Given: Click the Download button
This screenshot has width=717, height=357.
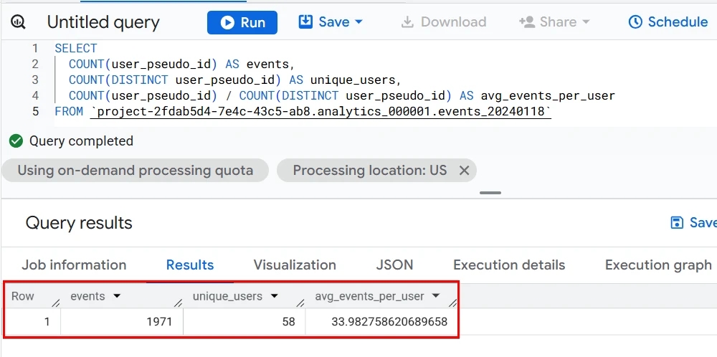Looking at the screenshot, I should click(x=444, y=22).
